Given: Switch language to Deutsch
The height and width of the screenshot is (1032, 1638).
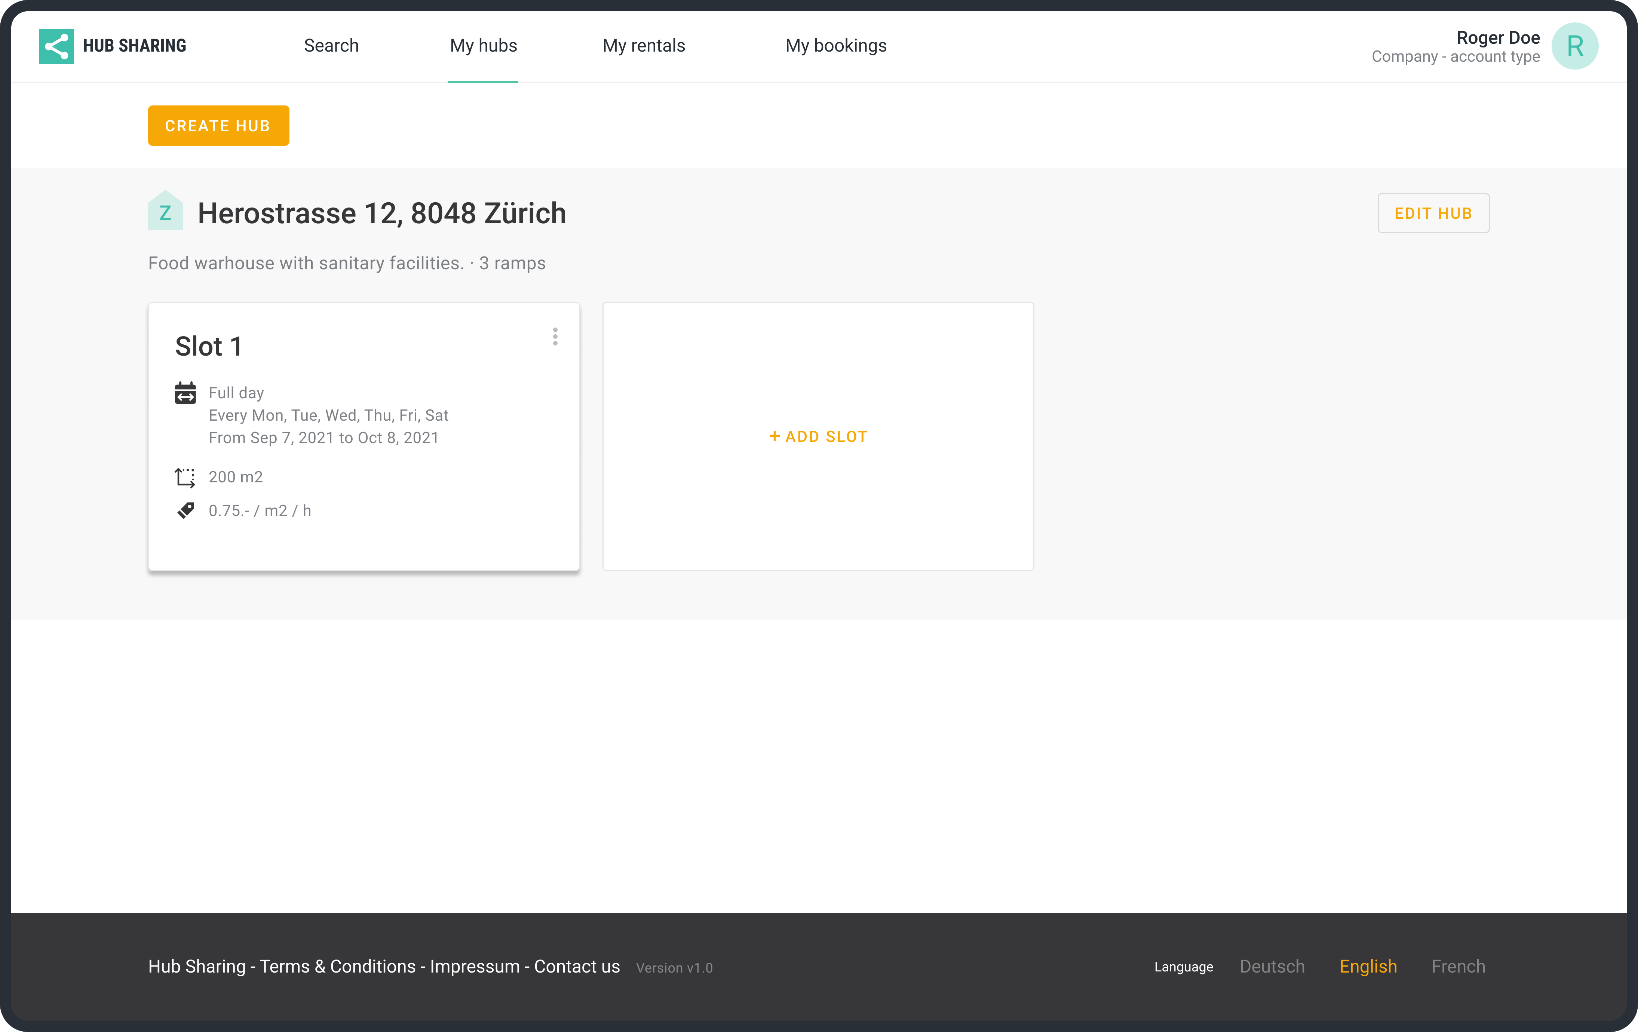Looking at the screenshot, I should (1272, 966).
